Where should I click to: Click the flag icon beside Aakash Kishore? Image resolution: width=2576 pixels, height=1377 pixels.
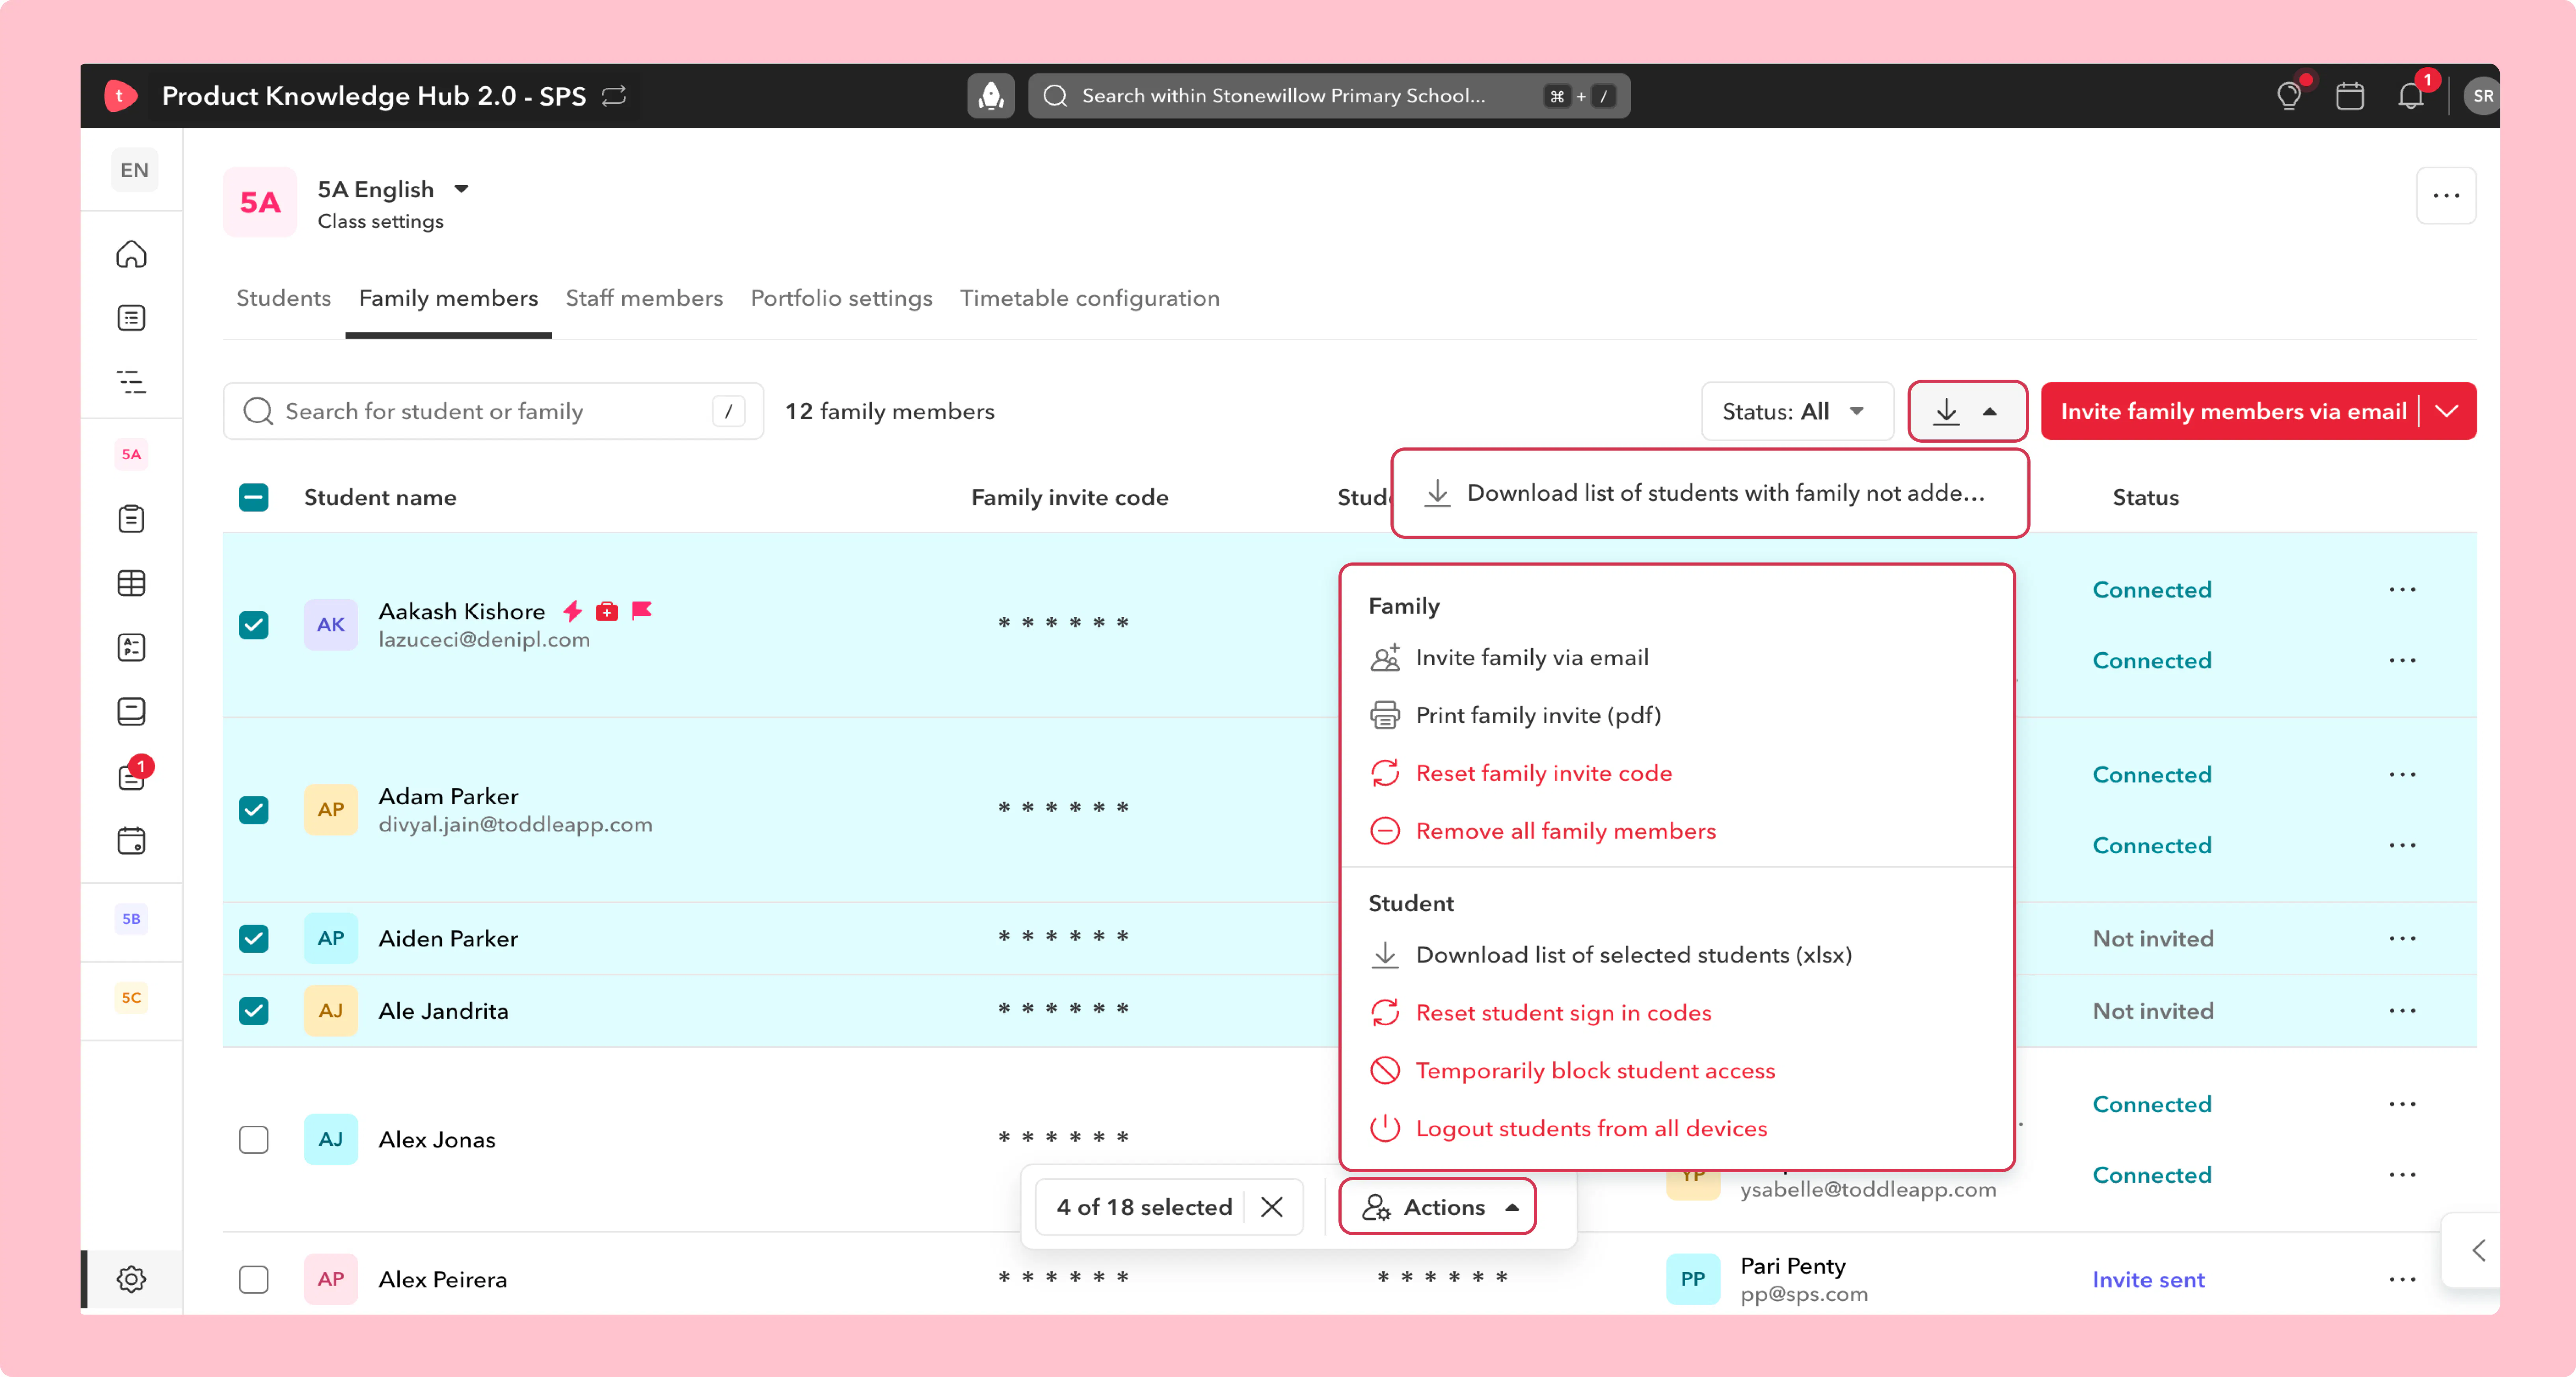click(642, 610)
